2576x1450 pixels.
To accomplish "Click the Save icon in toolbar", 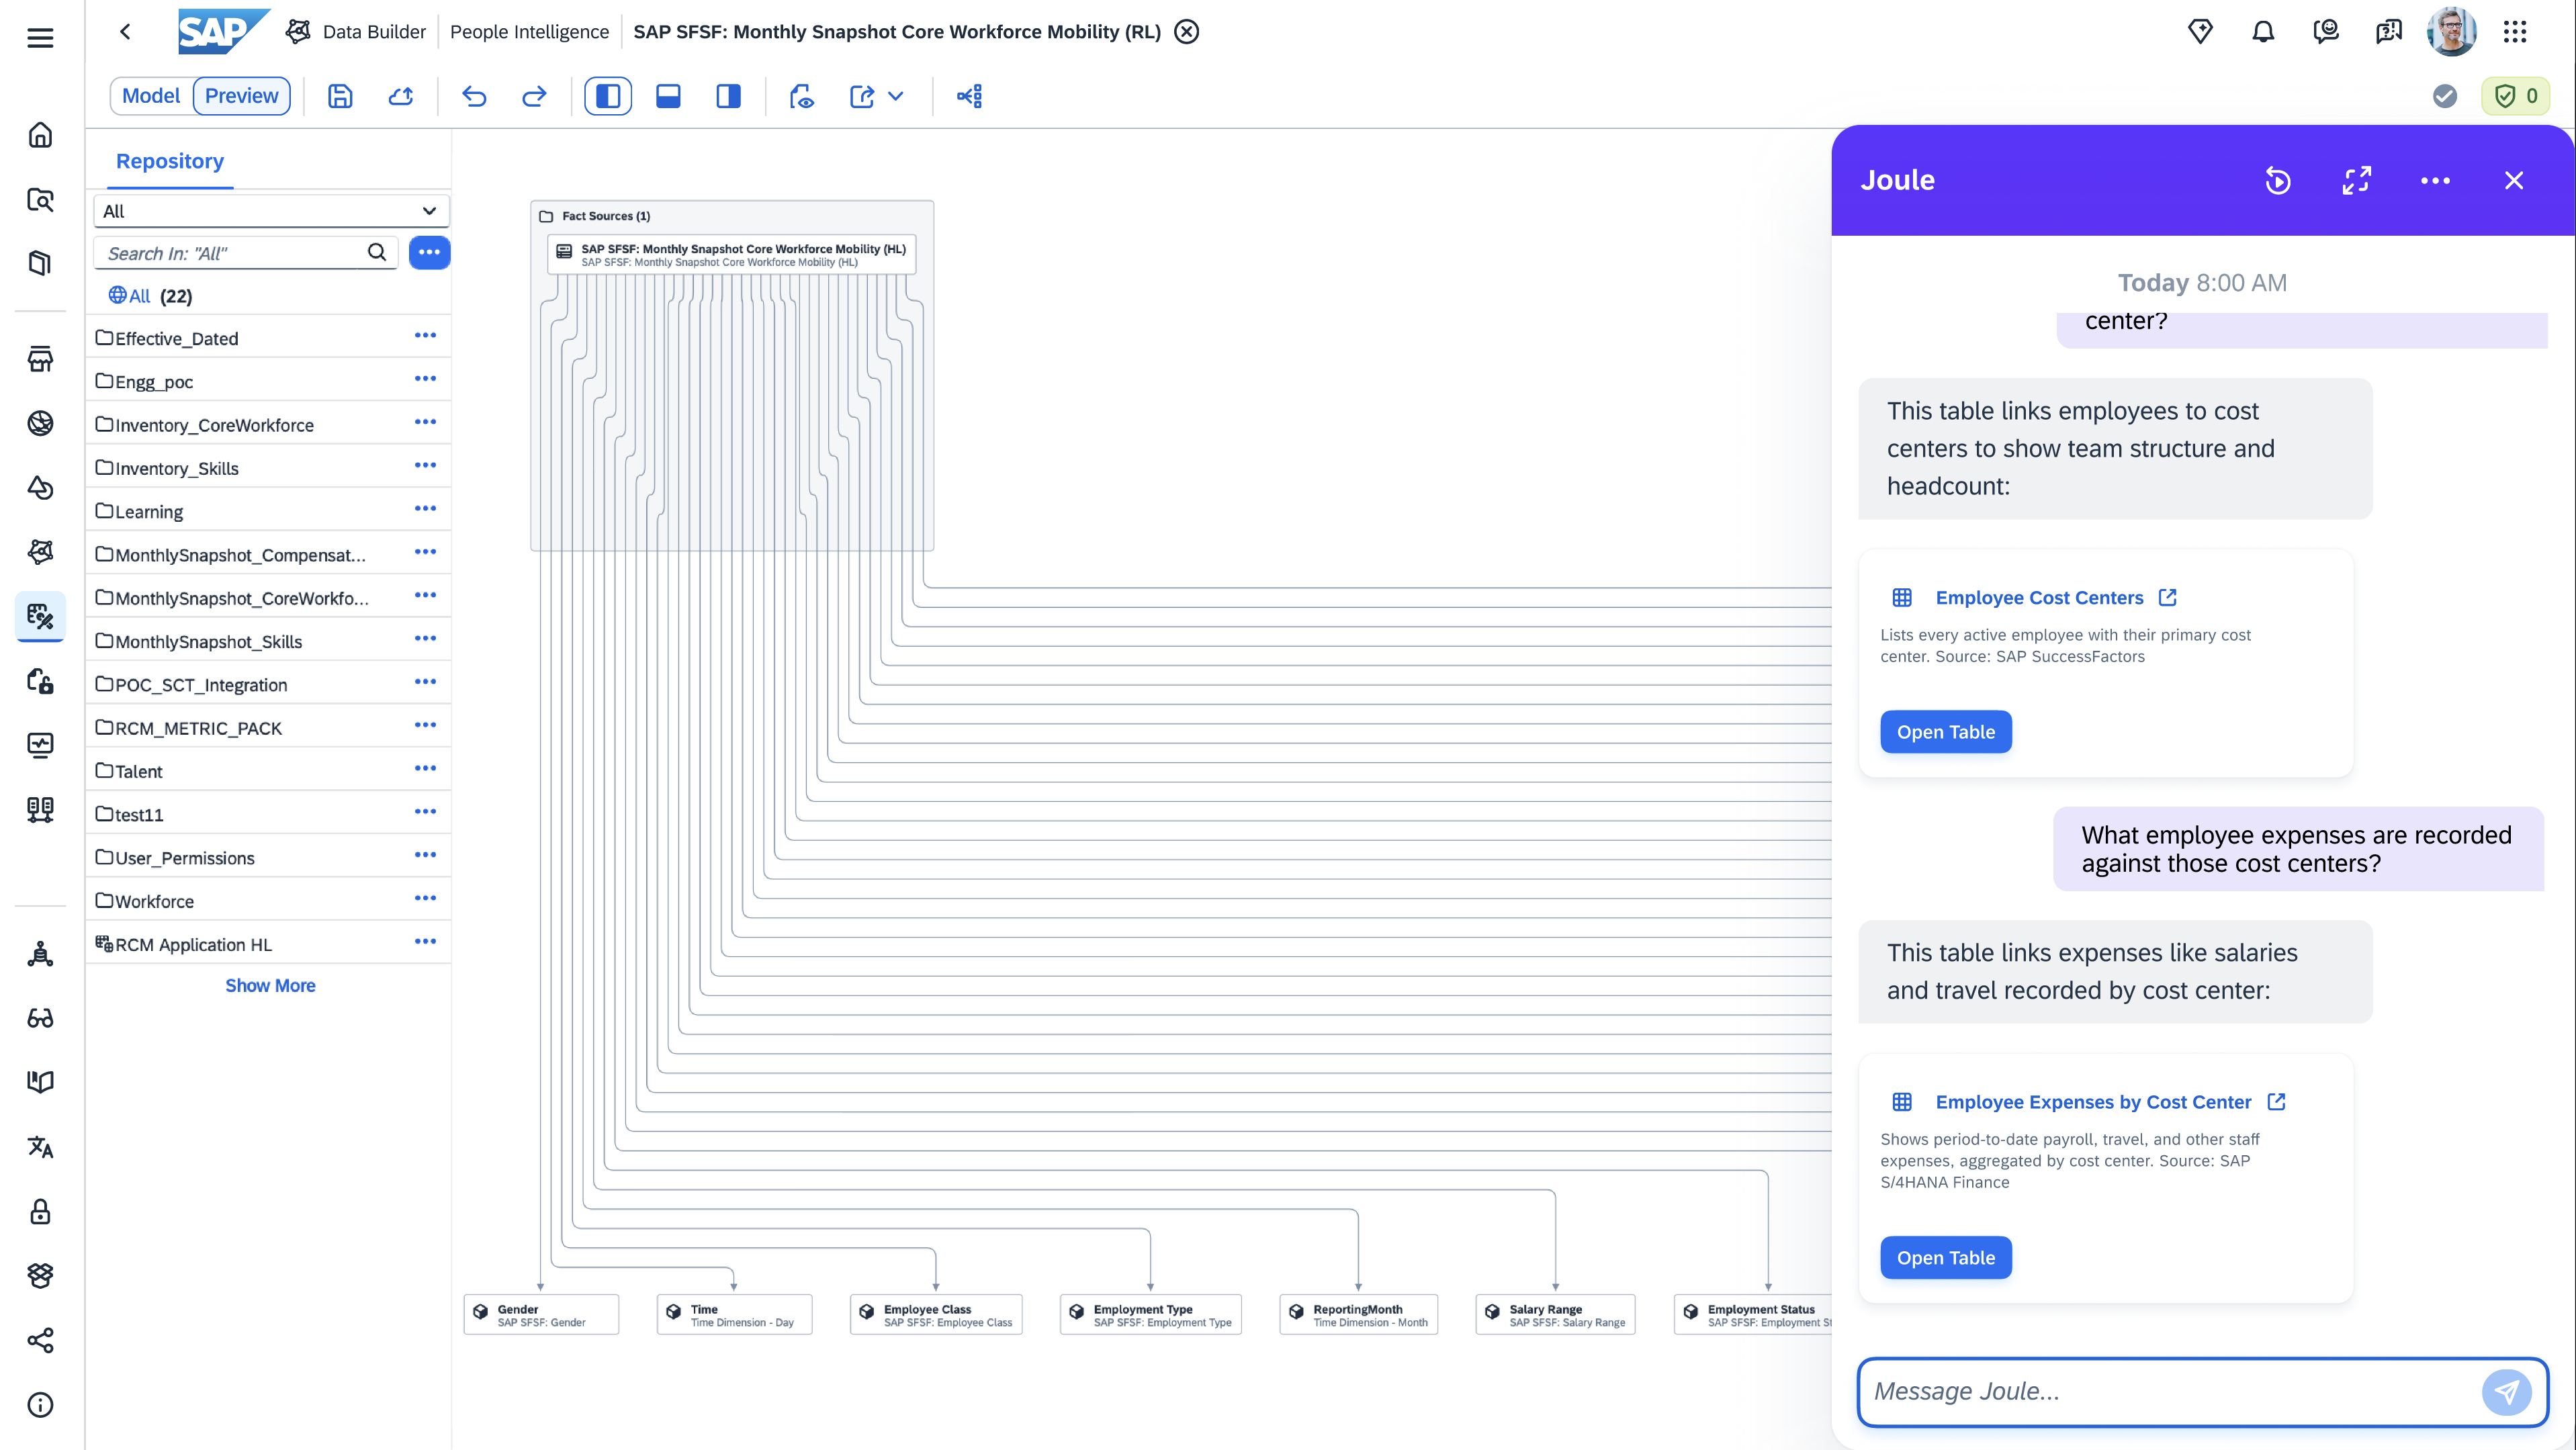I will pyautogui.click(x=340, y=96).
